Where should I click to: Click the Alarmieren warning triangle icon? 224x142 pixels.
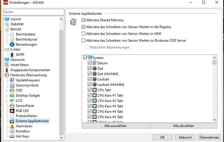pyautogui.click(x=12, y=126)
